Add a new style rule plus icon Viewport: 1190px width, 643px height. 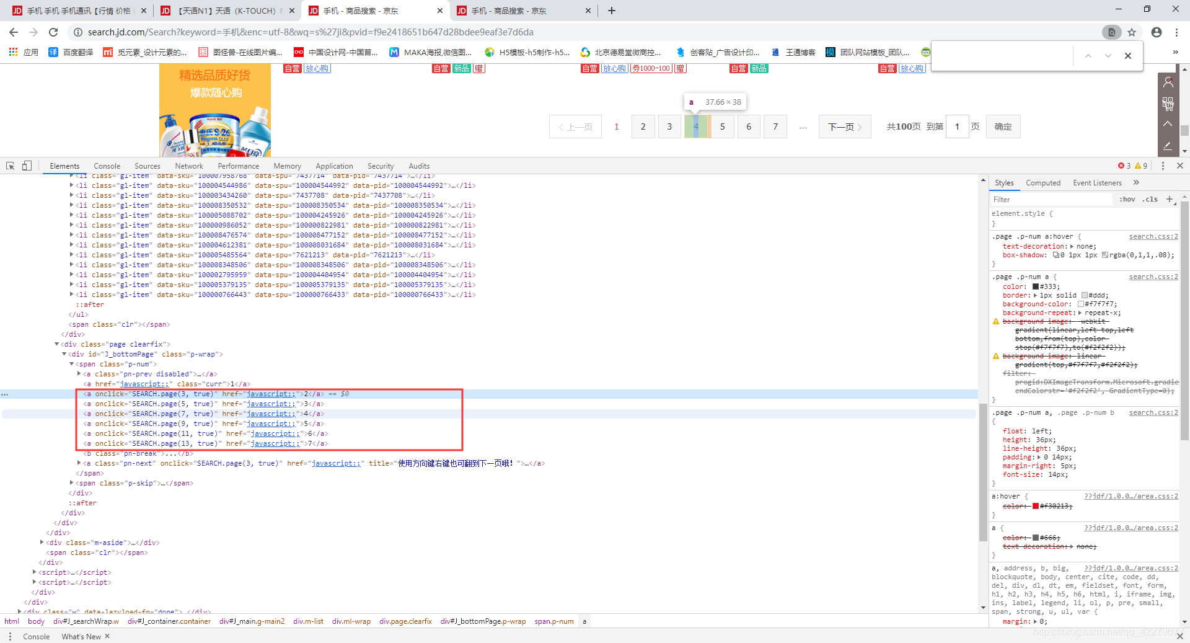pos(1170,200)
